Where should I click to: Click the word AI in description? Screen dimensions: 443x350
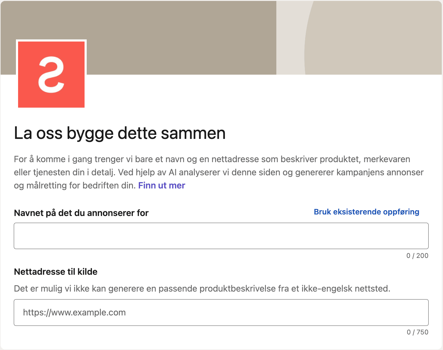point(173,172)
